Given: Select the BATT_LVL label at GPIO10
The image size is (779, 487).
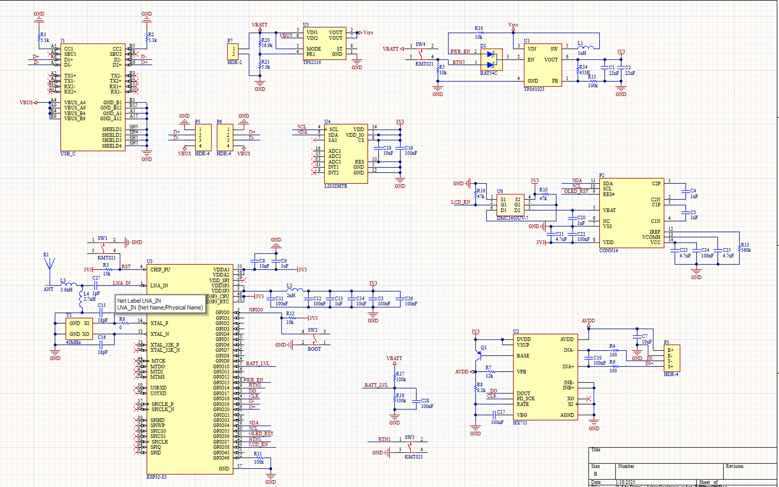Looking at the screenshot, I should click(x=258, y=363).
